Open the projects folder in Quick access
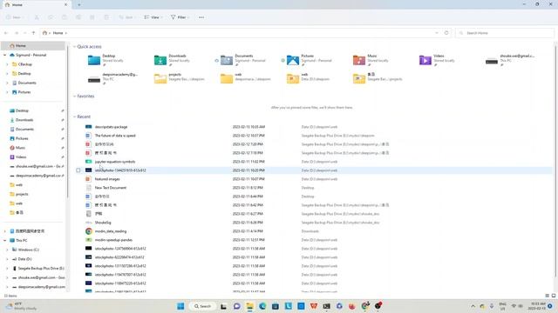 pyautogui.click(x=179, y=79)
